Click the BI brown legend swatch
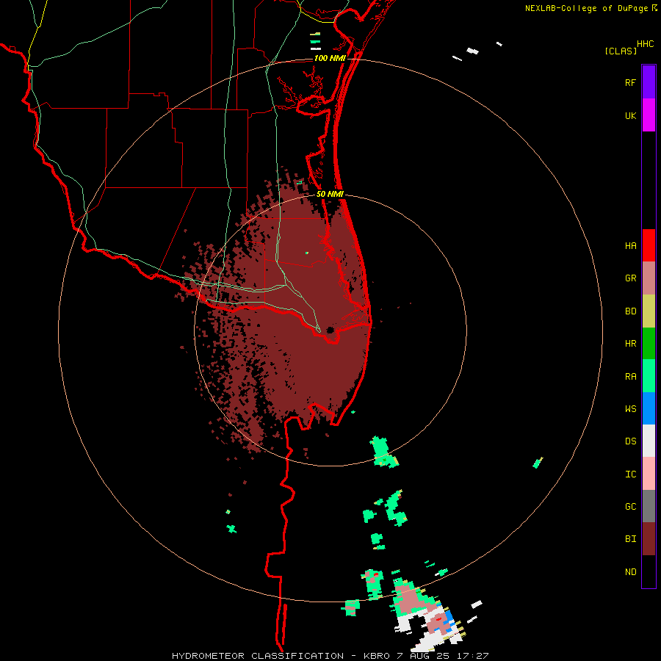661x661 pixels. click(649, 539)
